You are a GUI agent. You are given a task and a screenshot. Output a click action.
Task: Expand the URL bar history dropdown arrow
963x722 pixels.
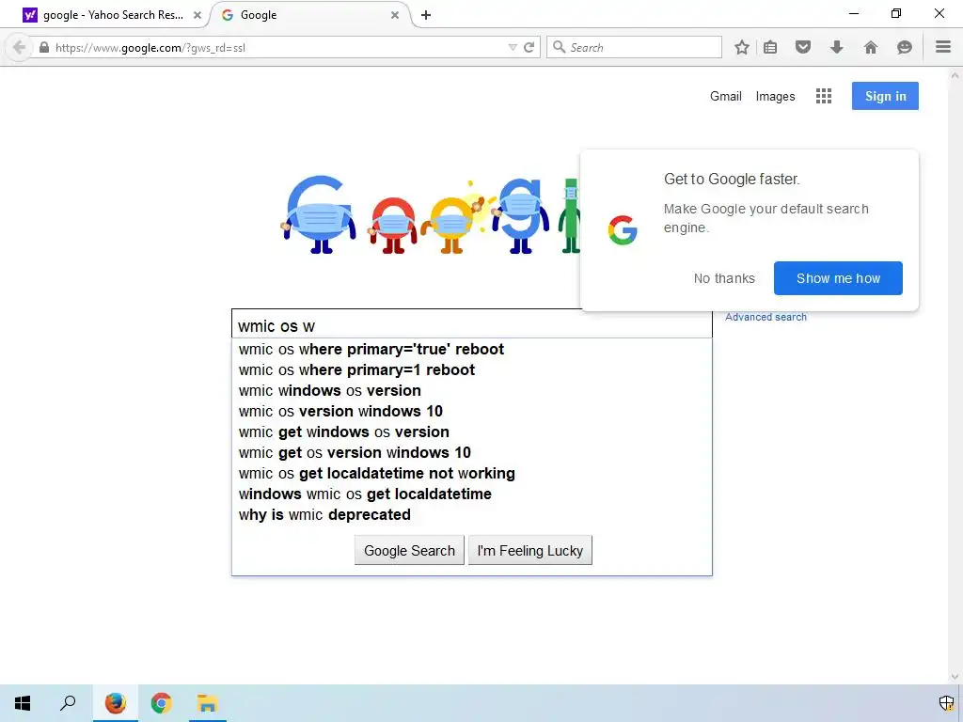tap(513, 47)
